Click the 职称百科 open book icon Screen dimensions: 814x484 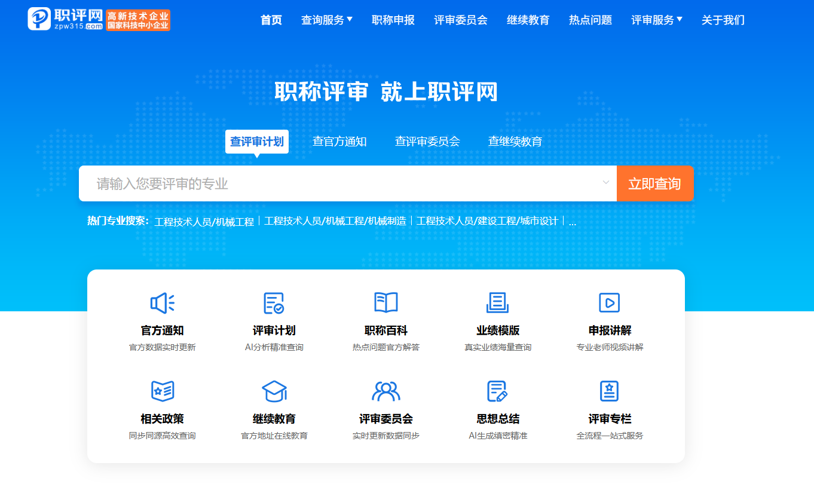[x=385, y=303]
